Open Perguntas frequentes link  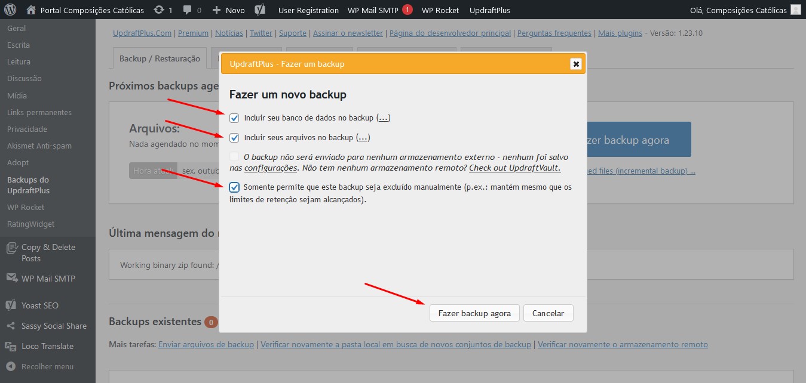[x=554, y=33]
